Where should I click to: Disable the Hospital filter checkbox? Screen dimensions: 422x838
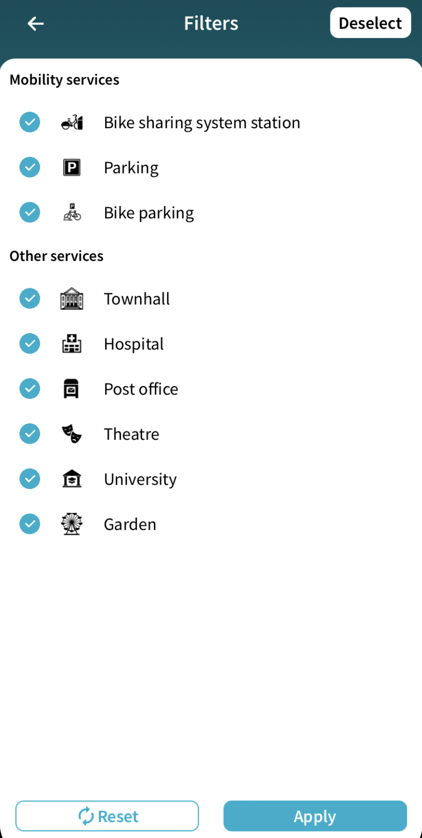click(x=30, y=344)
